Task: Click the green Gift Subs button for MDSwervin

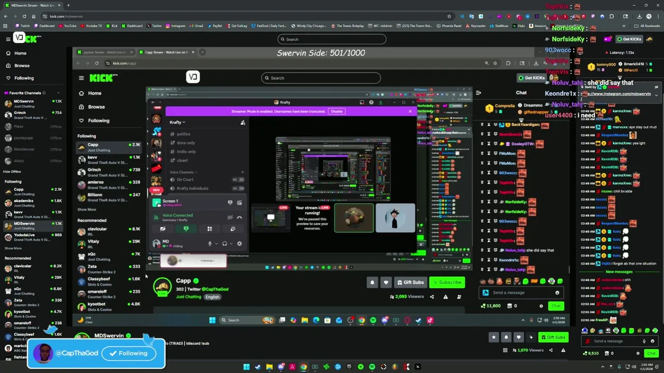Action: coord(552,337)
